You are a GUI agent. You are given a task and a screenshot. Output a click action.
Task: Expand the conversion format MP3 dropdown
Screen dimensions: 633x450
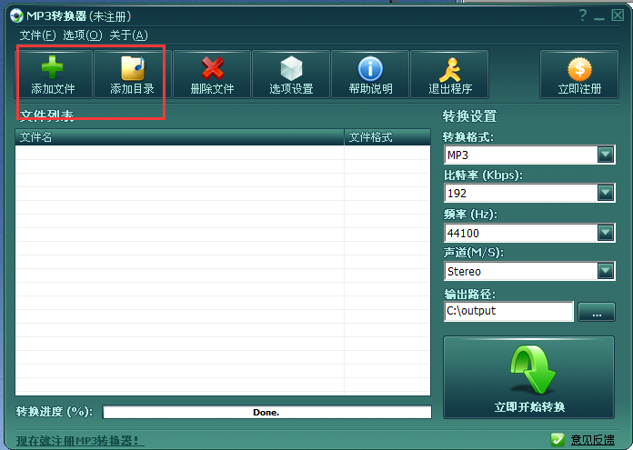click(x=606, y=155)
